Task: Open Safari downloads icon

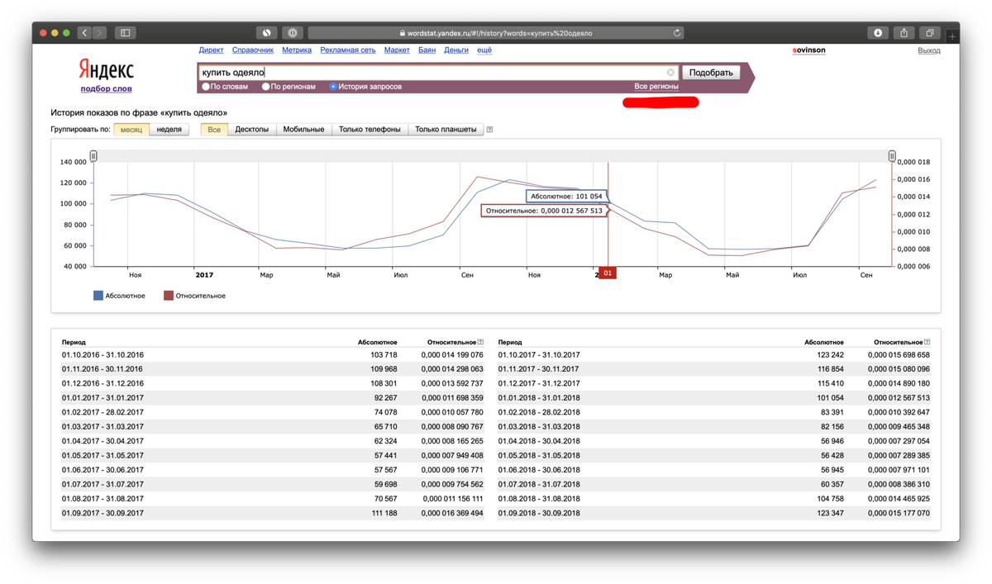Action: click(x=878, y=33)
